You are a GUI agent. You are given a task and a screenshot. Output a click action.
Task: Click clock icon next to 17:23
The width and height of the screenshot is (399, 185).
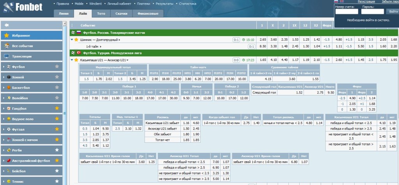[x=244, y=60]
